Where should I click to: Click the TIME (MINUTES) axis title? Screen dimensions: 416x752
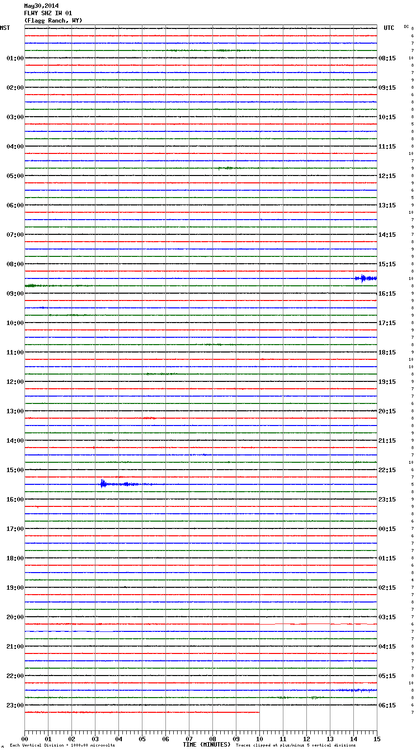pyautogui.click(x=207, y=745)
